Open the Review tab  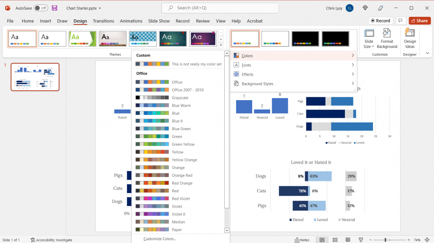pyautogui.click(x=203, y=21)
